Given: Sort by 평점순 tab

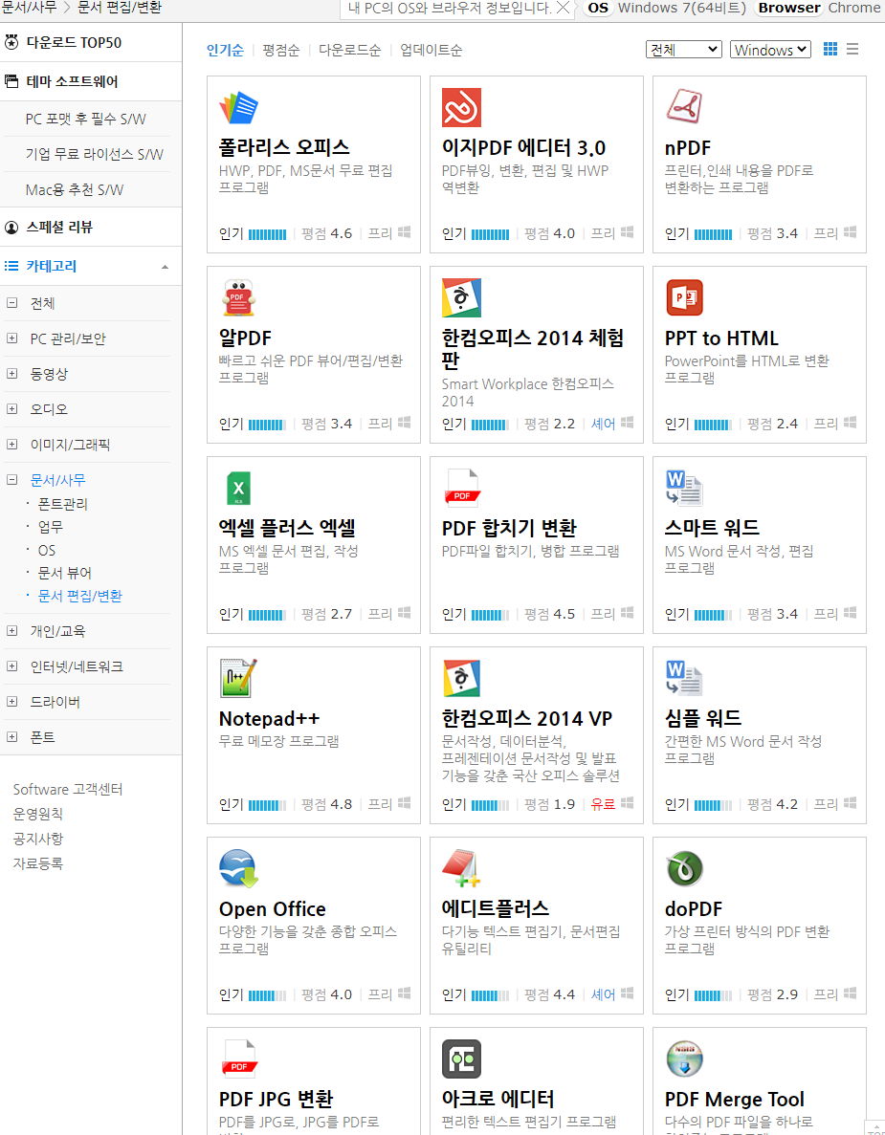Looking at the screenshot, I should (x=281, y=50).
